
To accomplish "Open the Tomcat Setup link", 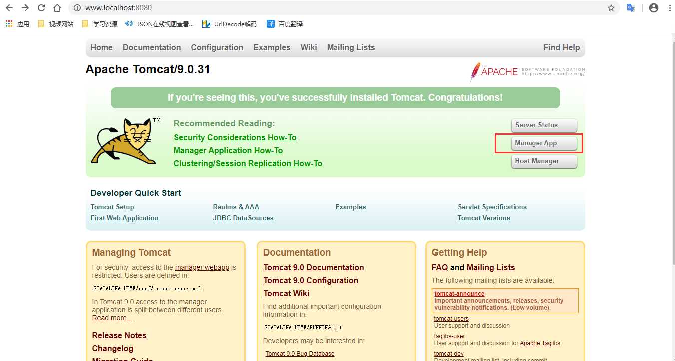I will (112, 207).
